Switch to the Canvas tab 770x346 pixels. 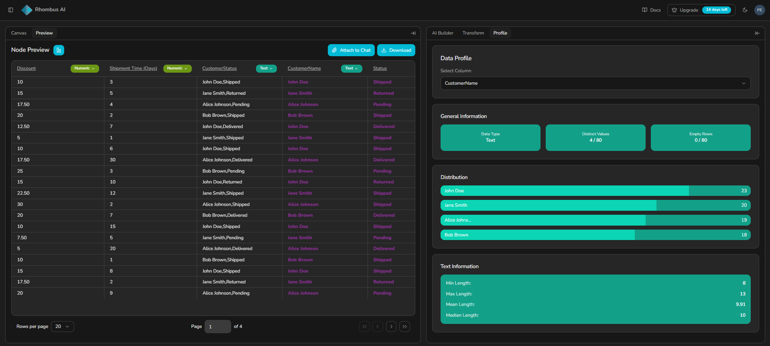(19, 33)
